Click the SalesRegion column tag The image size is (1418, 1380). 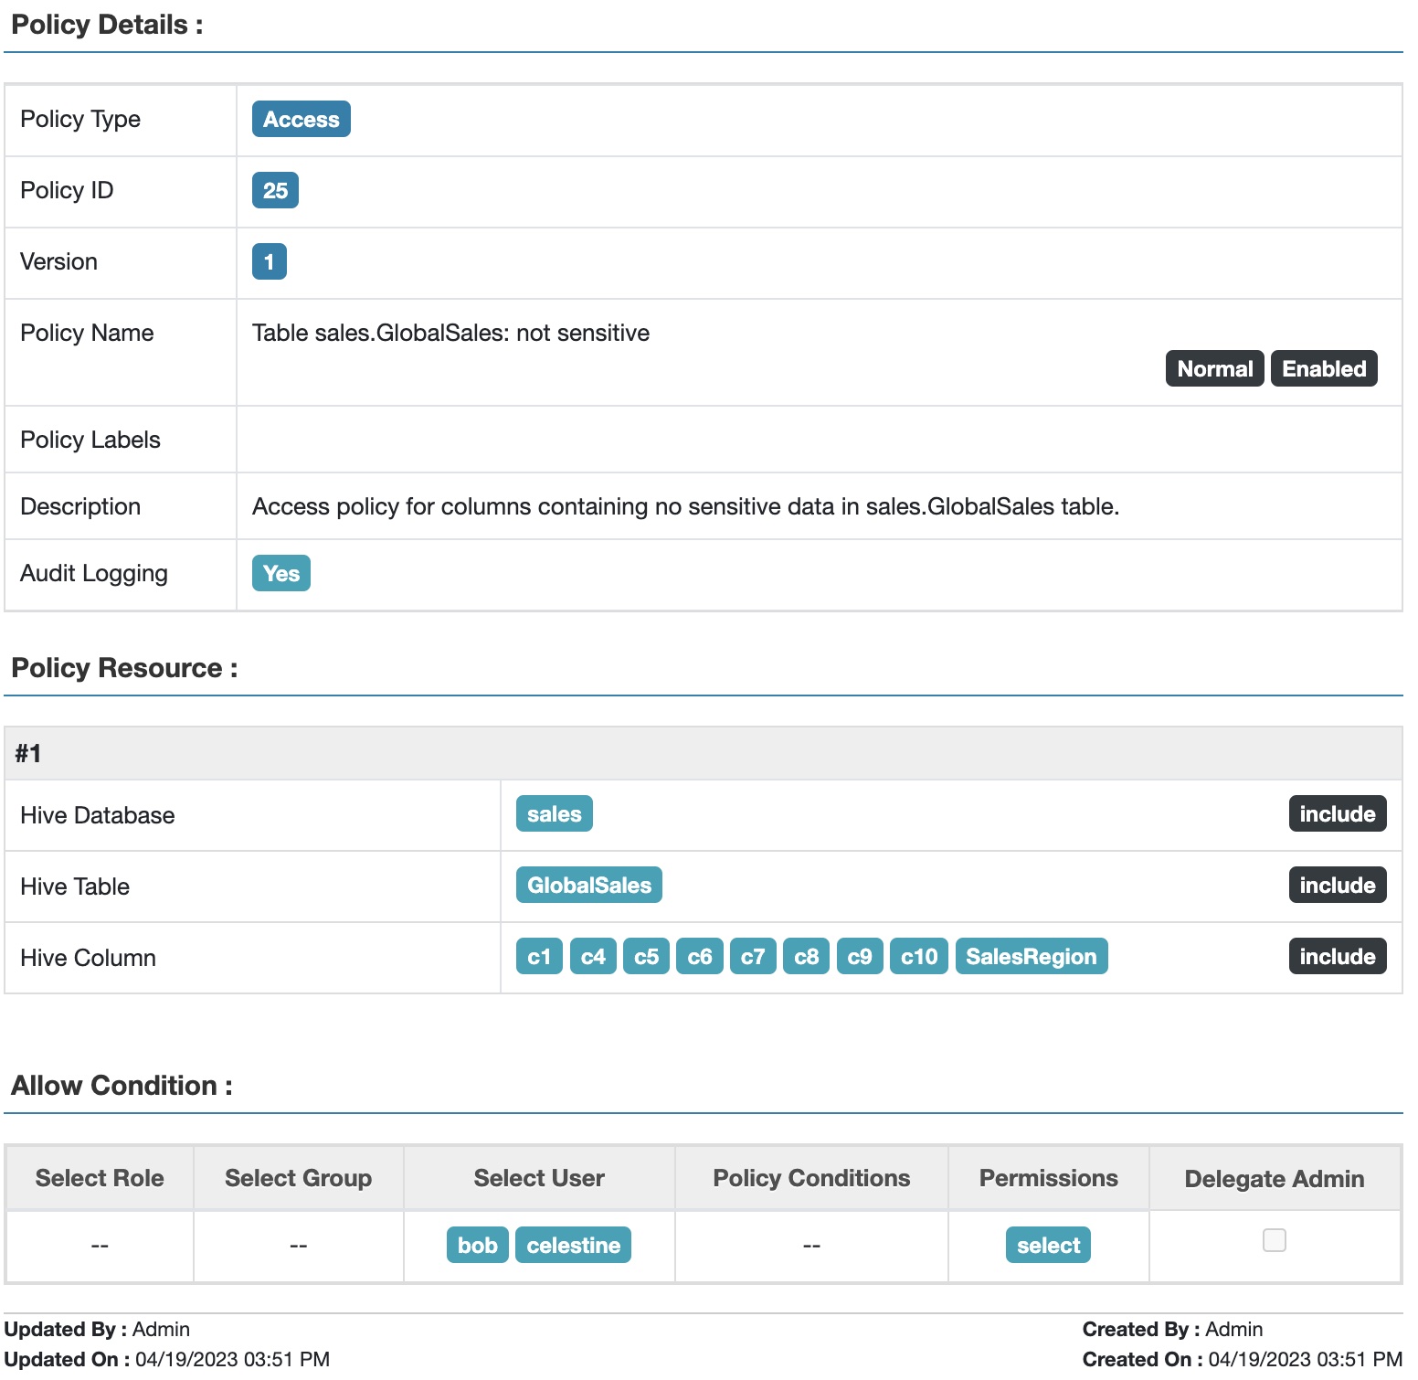pos(1031,957)
